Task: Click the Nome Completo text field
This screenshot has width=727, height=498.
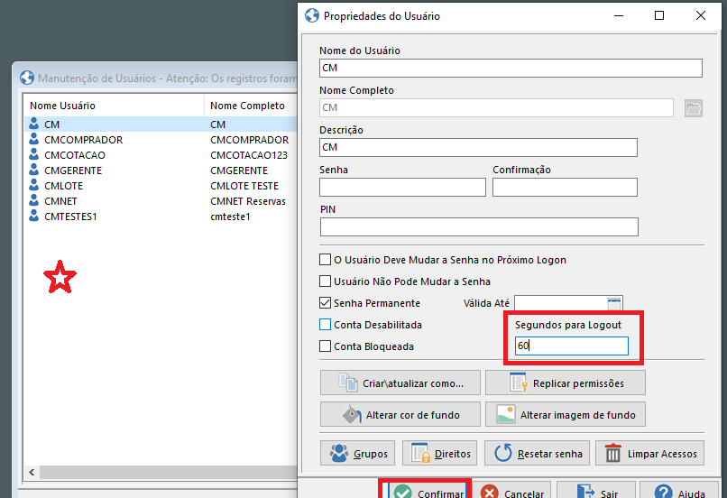Action: 496,107
